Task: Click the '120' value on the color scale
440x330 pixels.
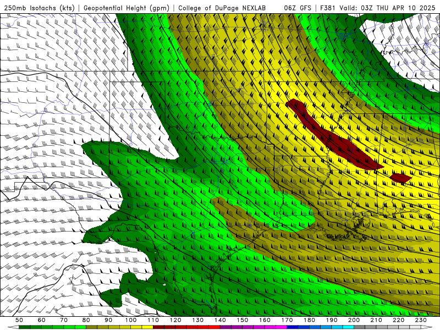Action: (175, 320)
